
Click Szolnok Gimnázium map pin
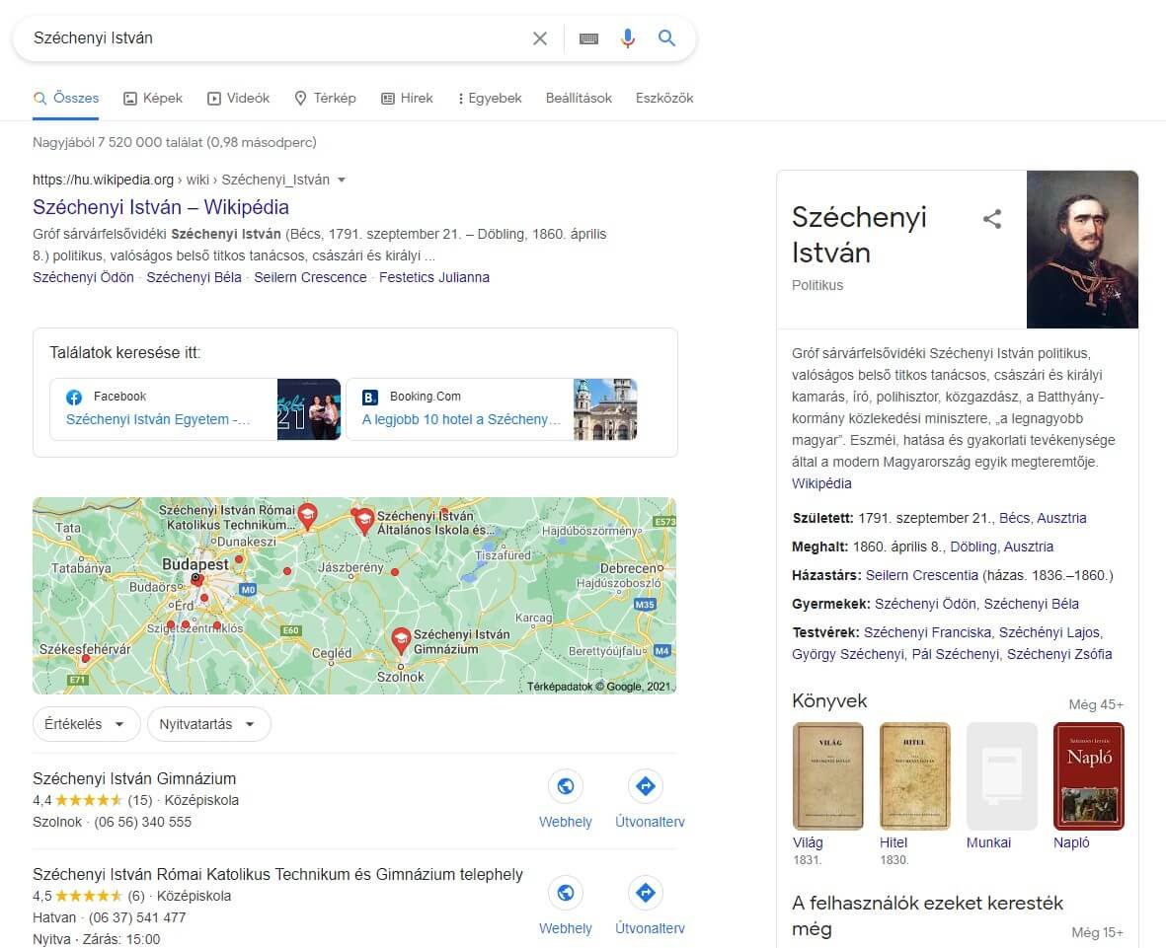(401, 641)
